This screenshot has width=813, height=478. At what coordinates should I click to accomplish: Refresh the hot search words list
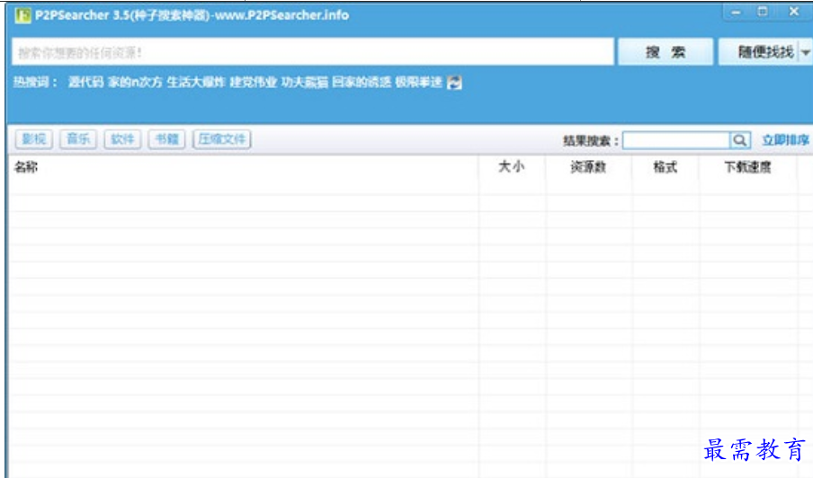click(454, 83)
